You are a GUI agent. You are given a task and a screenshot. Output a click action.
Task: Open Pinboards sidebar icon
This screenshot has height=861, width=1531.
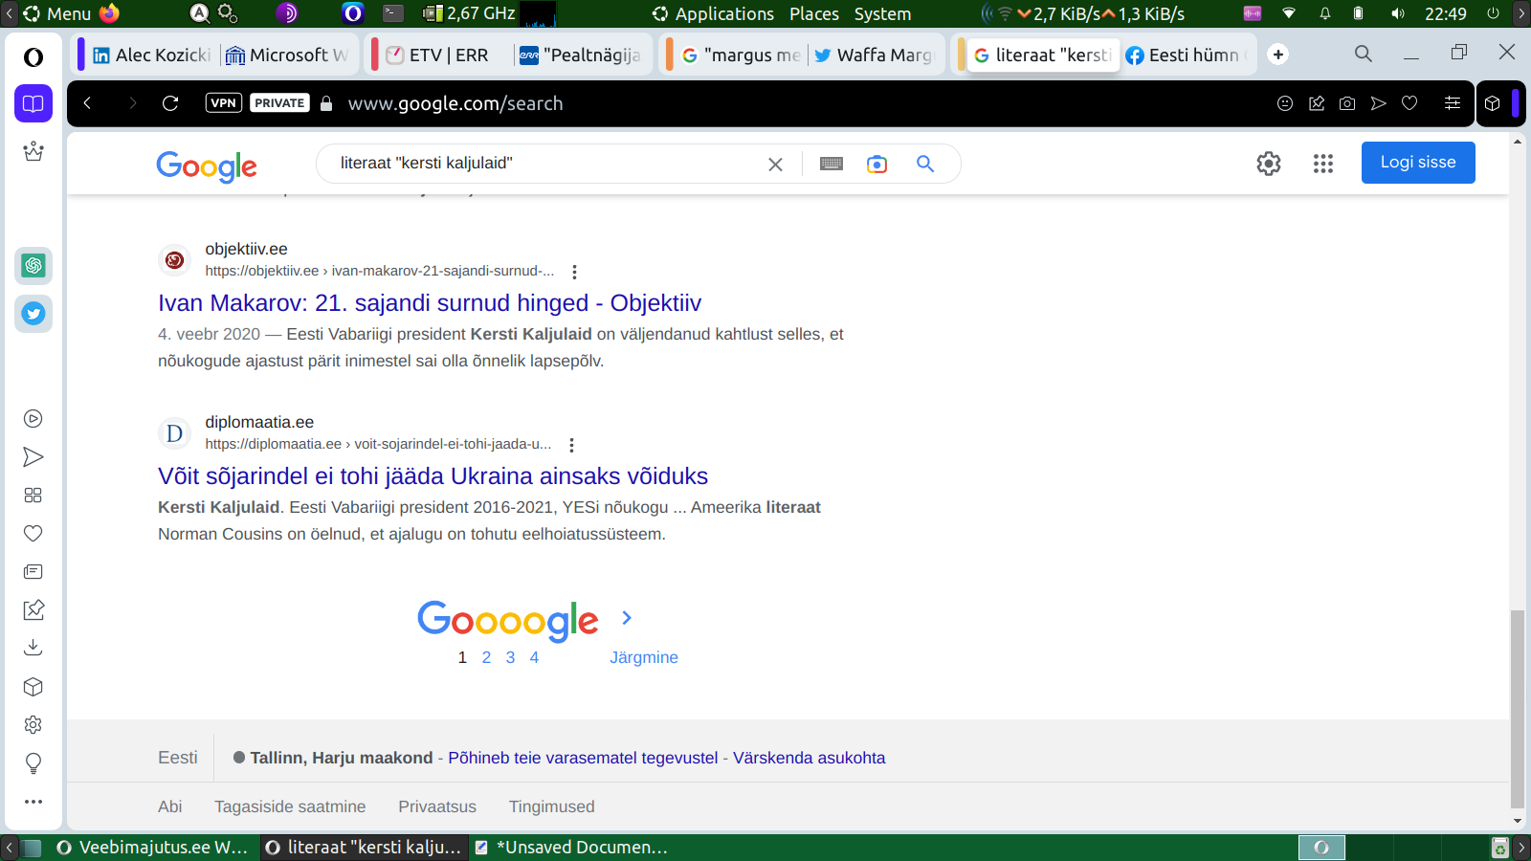coord(33,609)
